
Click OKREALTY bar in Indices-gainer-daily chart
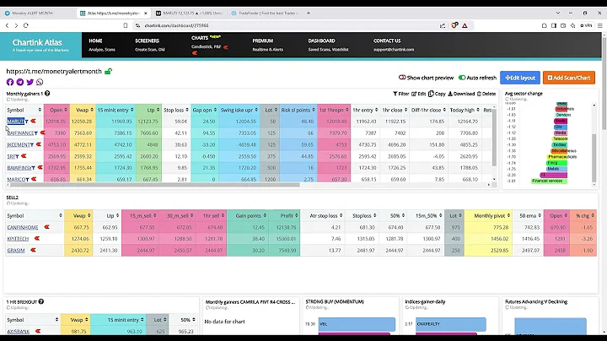point(450,324)
